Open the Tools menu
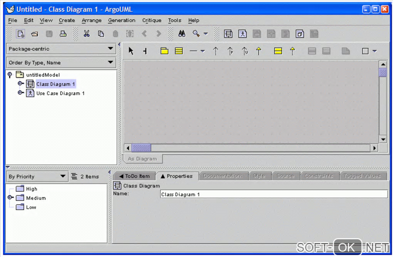Image resolution: width=393 pixels, height=257 pixels. click(x=175, y=20)
